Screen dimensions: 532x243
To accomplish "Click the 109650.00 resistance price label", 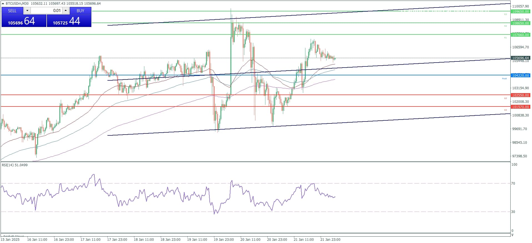I will point(520,12).
